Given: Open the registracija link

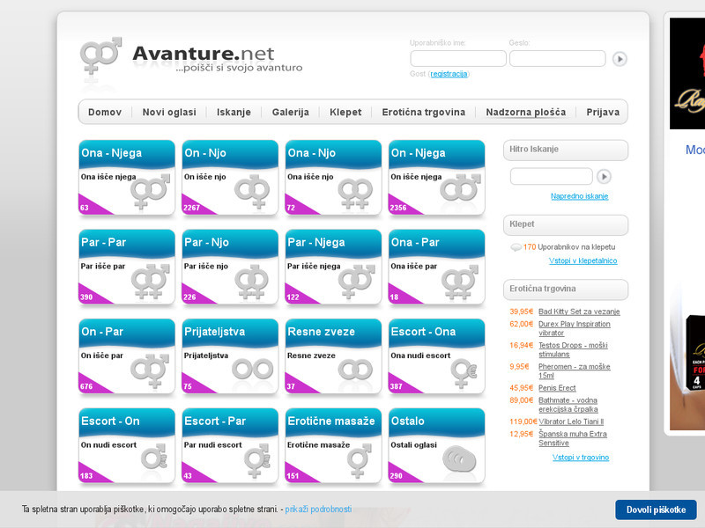Looking at the screenshot, I should [x=449, y=74].
